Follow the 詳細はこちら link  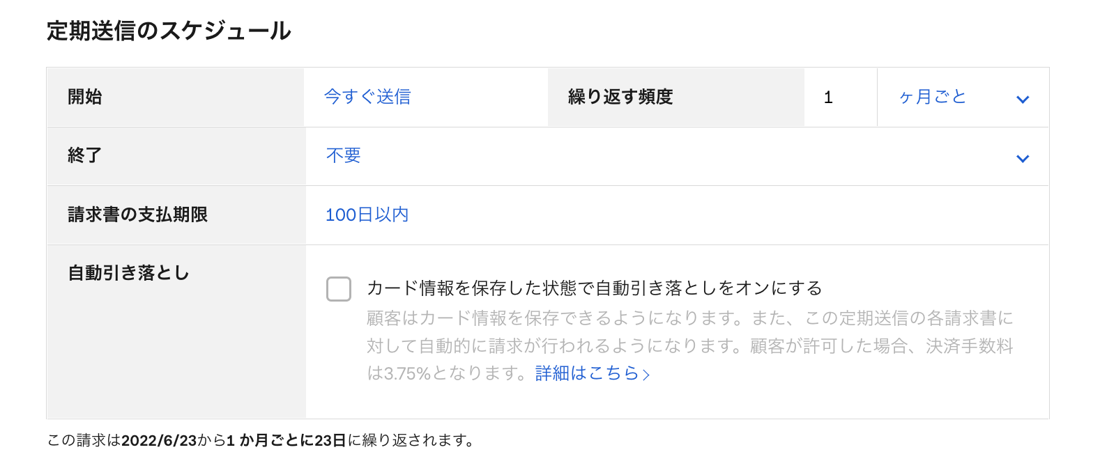click(586, 373)
